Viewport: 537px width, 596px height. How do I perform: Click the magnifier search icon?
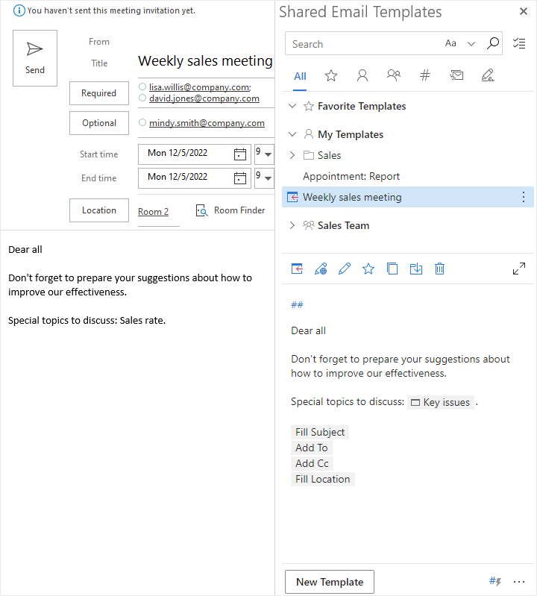point(493,43)
